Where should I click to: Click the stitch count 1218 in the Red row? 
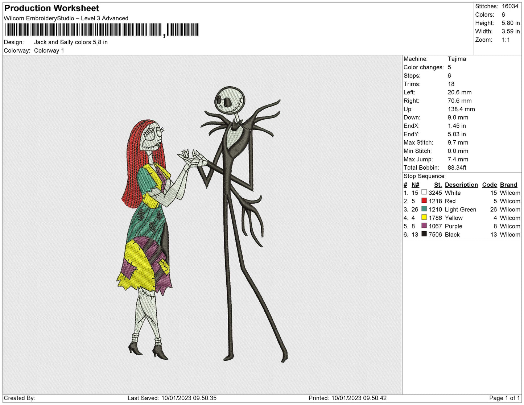(x=435, y=201)
